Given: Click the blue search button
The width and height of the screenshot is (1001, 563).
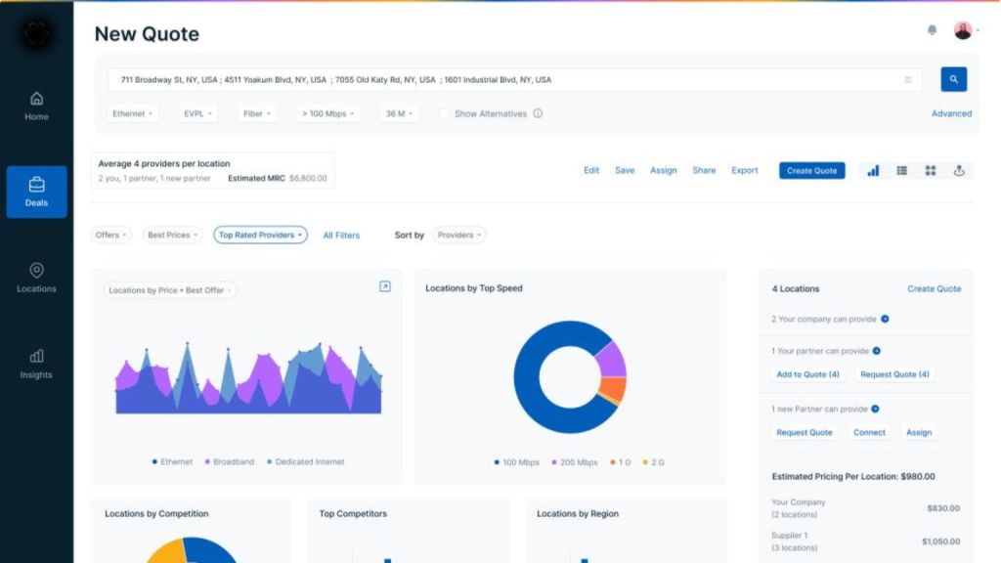Looking at the screenshot, I should (x=954, y=80).
